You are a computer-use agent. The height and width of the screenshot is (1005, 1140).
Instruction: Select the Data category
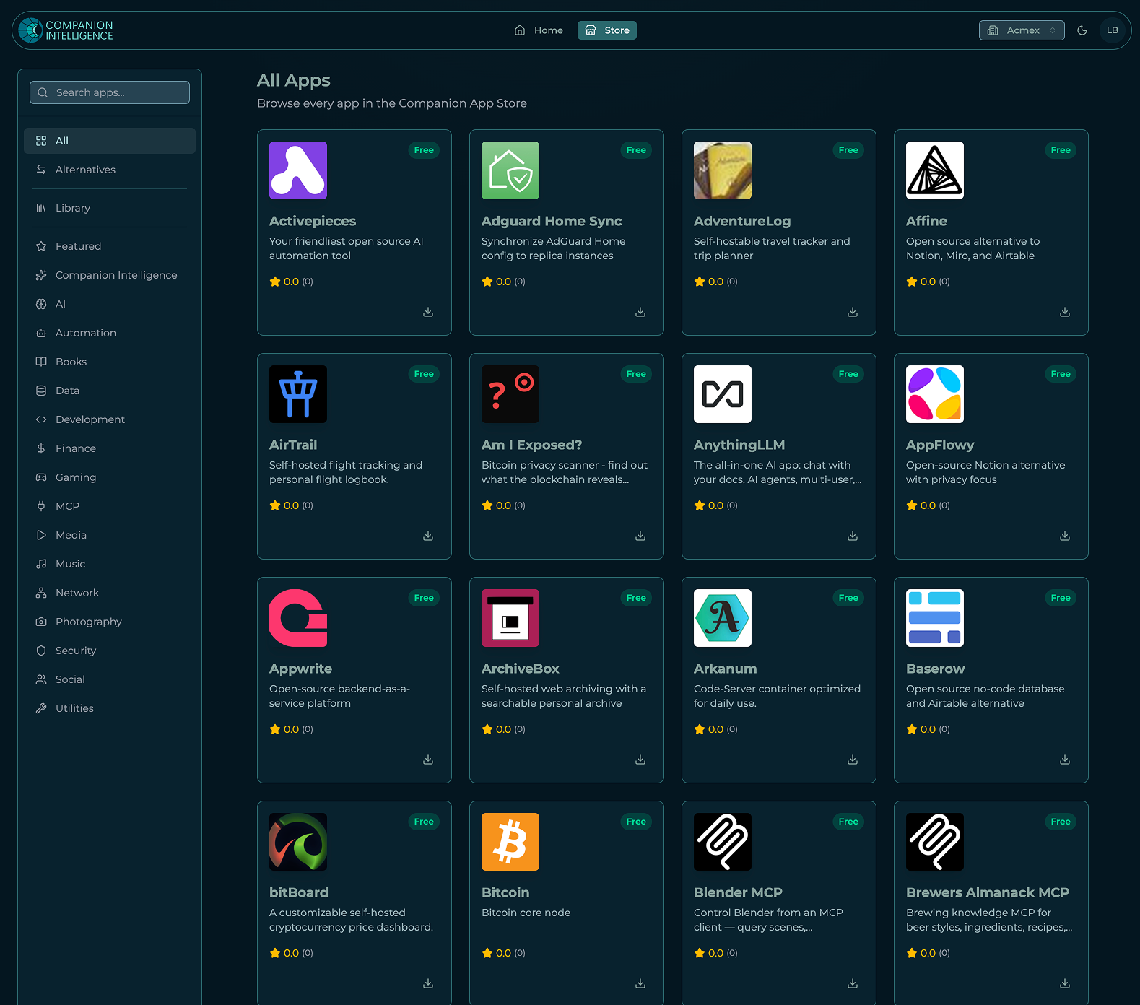110,391
